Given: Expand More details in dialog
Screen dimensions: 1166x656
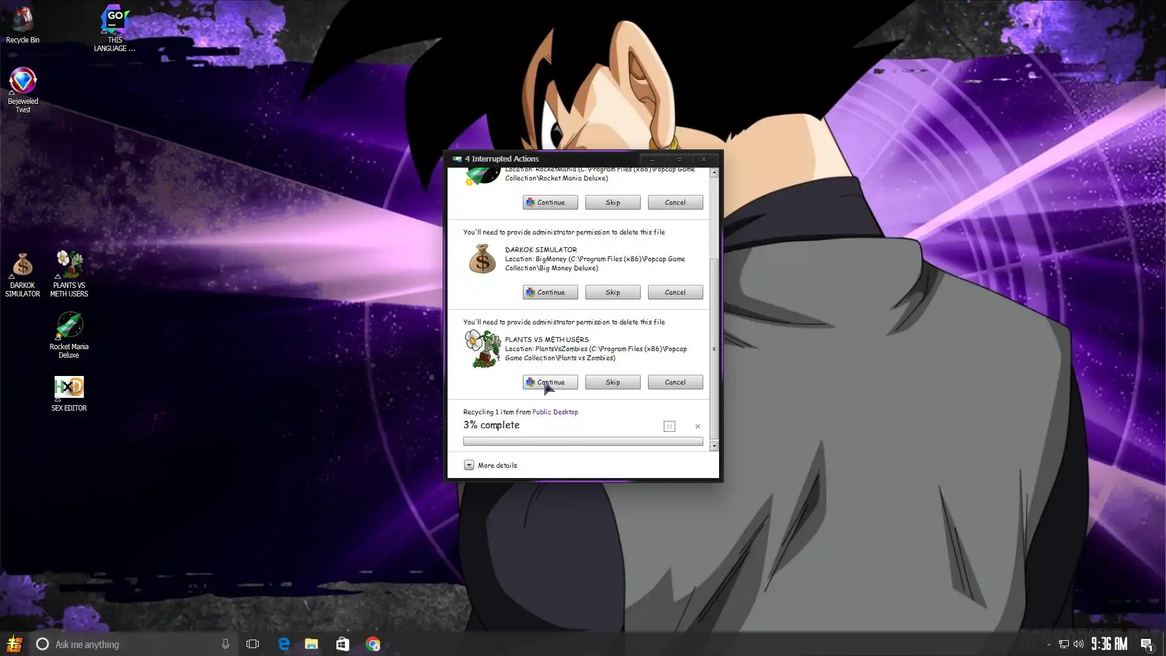Looking at the screenshot, I should click(x=469, y=465).
